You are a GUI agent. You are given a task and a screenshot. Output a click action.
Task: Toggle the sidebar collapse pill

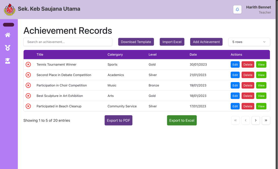[x=9, y=25]
